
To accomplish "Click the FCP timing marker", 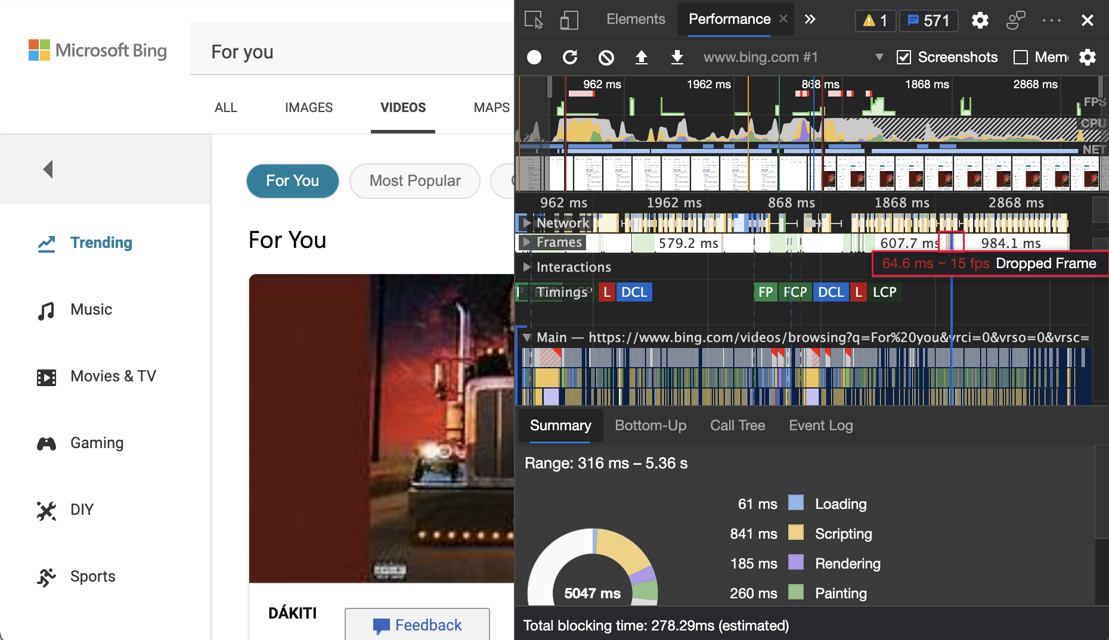I will click(x=795, y=292).
